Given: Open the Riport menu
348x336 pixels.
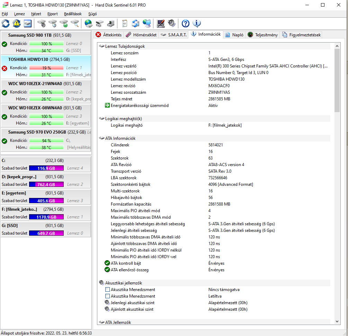Looking at the screenshot, I should coord(53,14).
